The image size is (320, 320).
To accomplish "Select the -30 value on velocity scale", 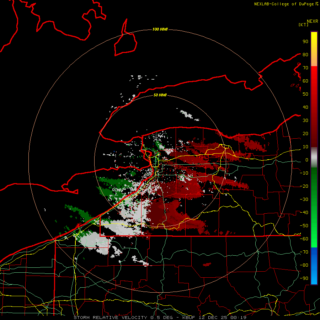I will click(304, 199).
